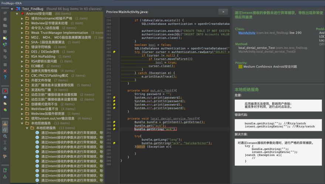
Task: Click the lightbulb marker at line 268
Action: pyautogui.click(x=114, y=52)
